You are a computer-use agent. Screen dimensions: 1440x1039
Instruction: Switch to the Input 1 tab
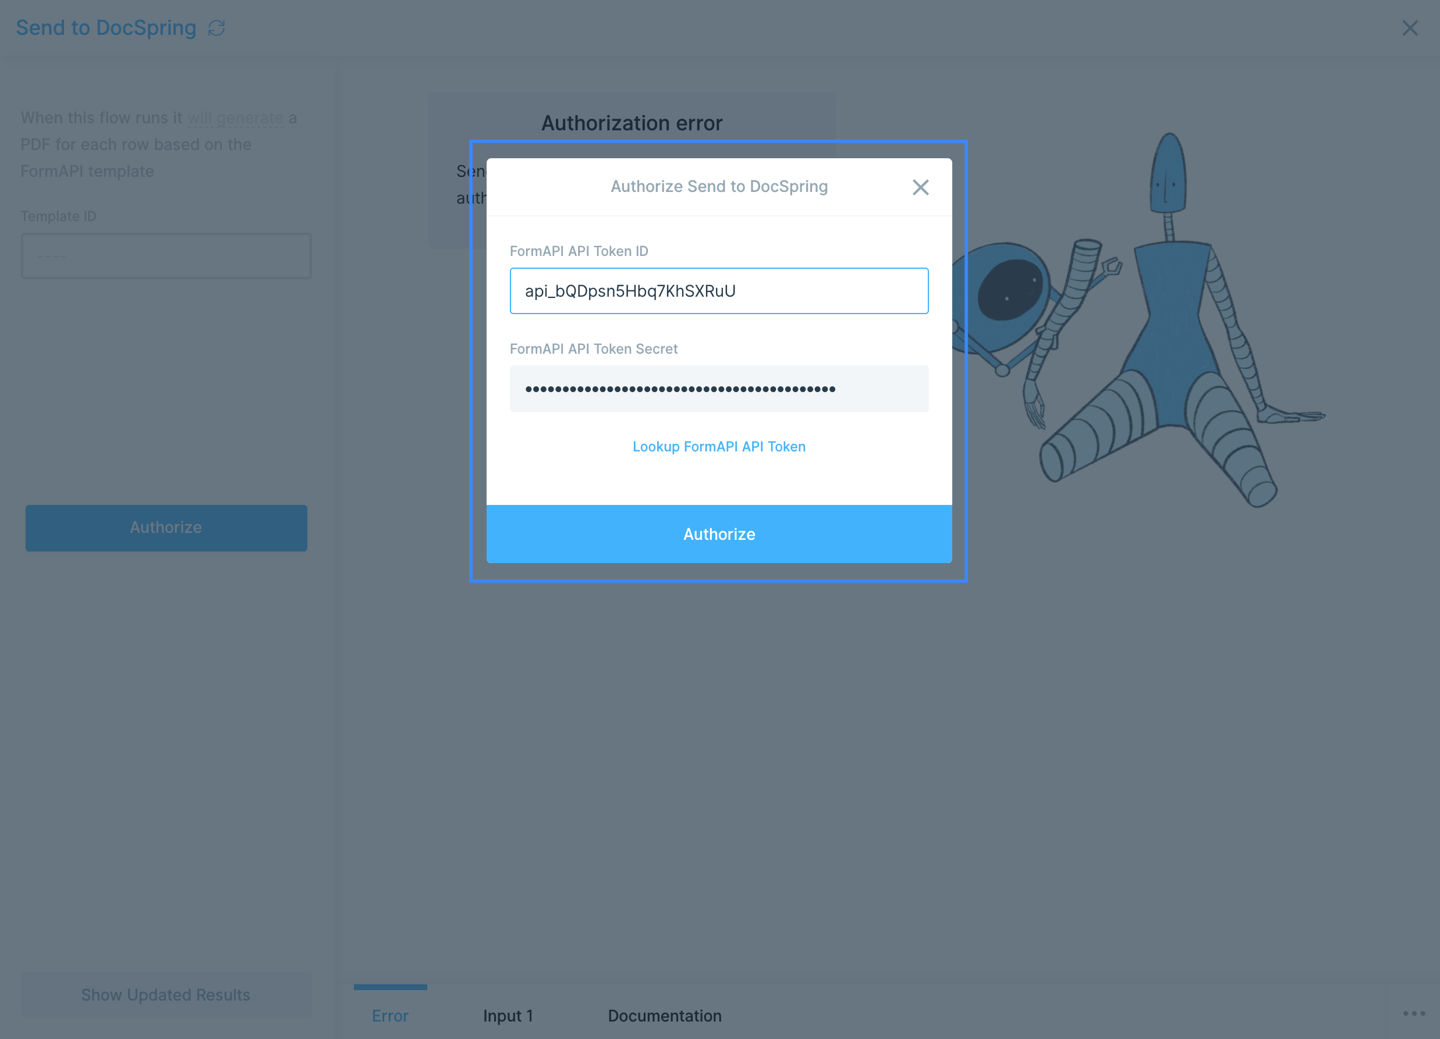(x=508, y=1015)
